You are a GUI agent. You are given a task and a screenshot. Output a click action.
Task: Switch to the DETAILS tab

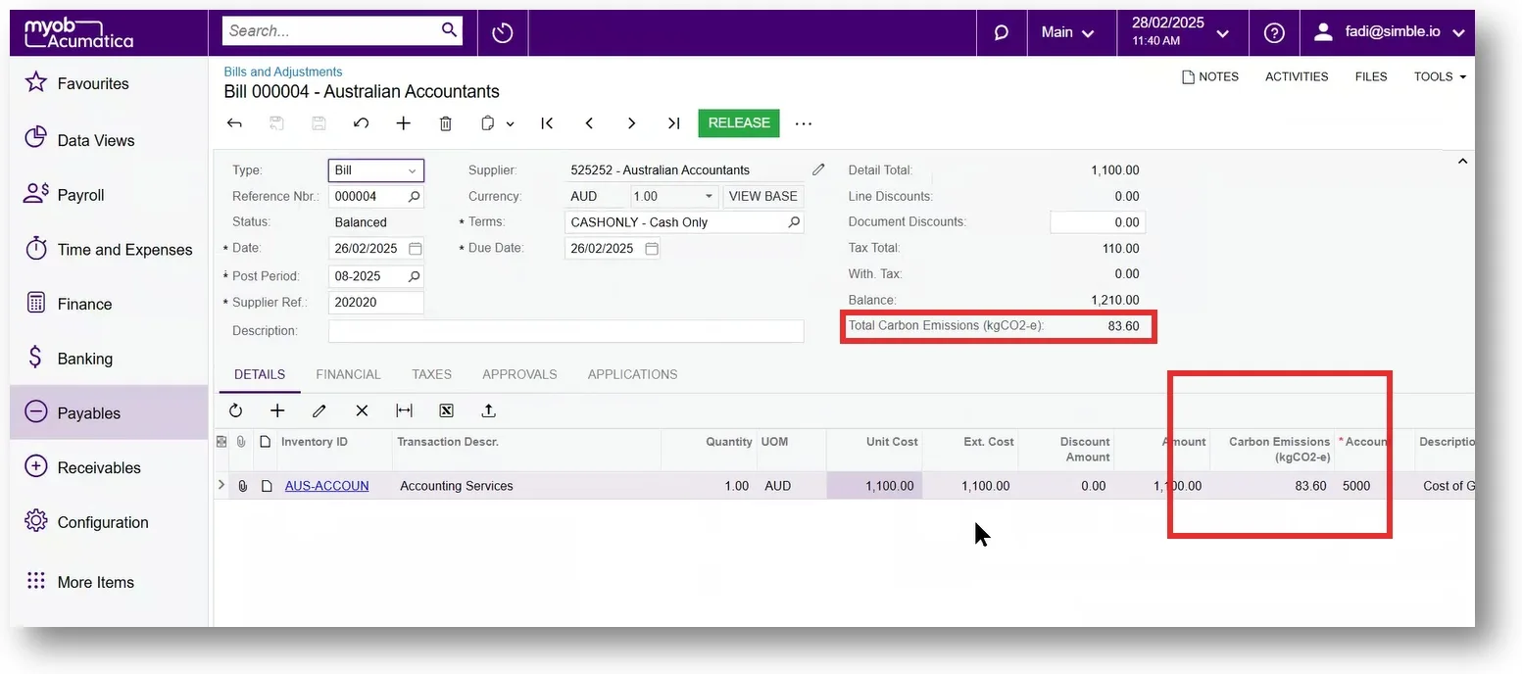[x=260, y=374]
